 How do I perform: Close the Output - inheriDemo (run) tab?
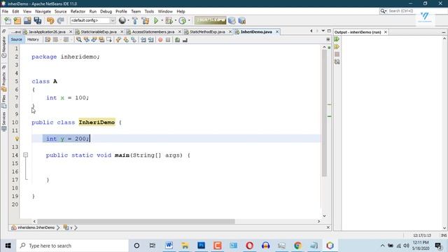point(386,32)
